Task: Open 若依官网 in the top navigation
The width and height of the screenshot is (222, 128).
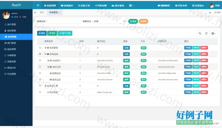Action: coord(101,6)
